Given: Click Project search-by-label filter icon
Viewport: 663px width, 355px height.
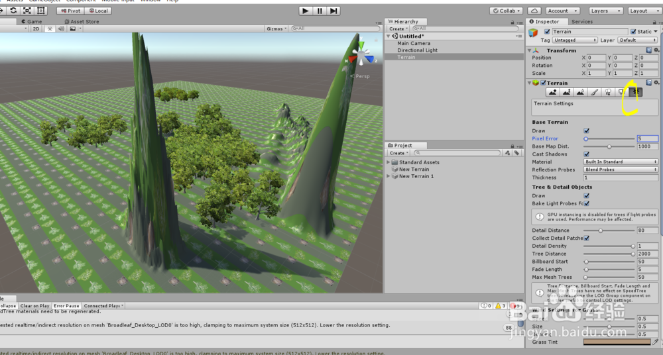Looking at the screenshot, I should [x=516, y=153].
